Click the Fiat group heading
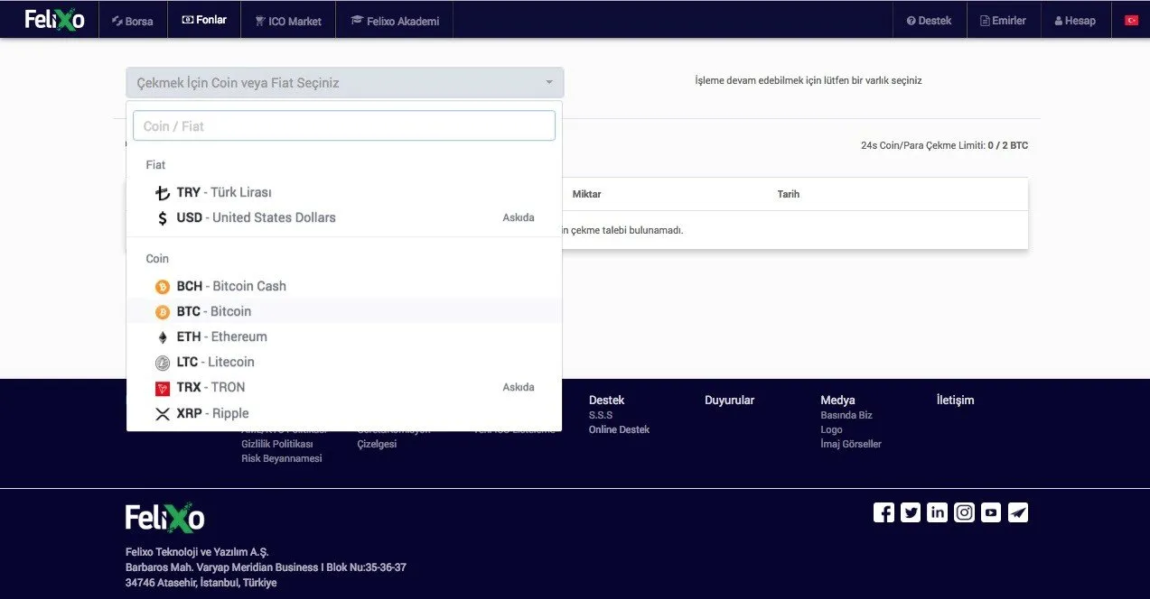 tap(155, 165)
